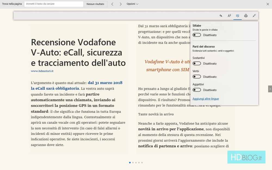
Task: Switch on the Verbi toggle
Action: tap(197, 77)
